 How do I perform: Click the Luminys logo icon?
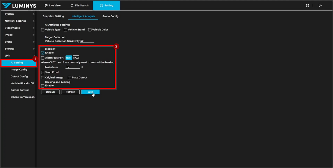click(x=6, y=6)
